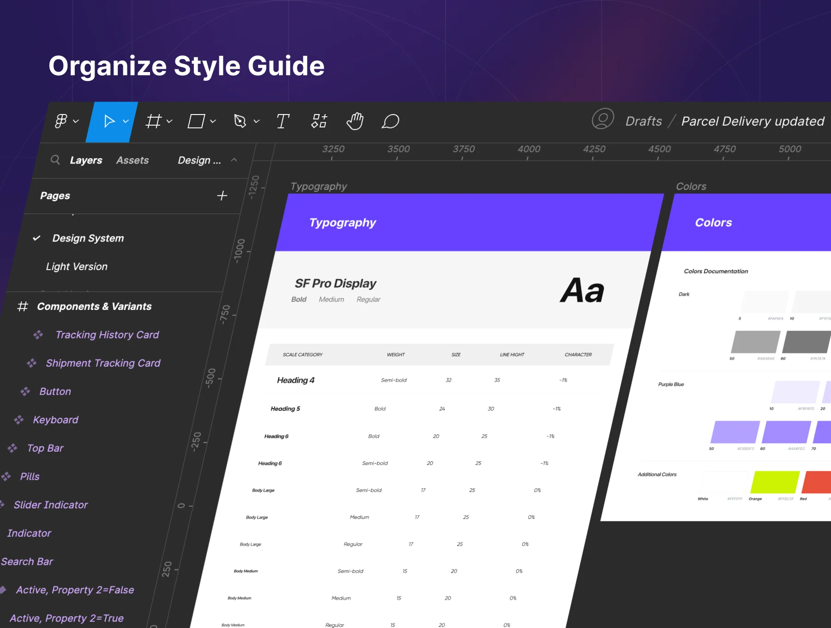Screen dimensions: 831x628
Task: Switch to the Assets tab
Action: (x=132, y=160)
